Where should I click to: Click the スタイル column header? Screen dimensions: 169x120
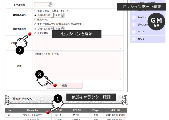tap(77, 110)
